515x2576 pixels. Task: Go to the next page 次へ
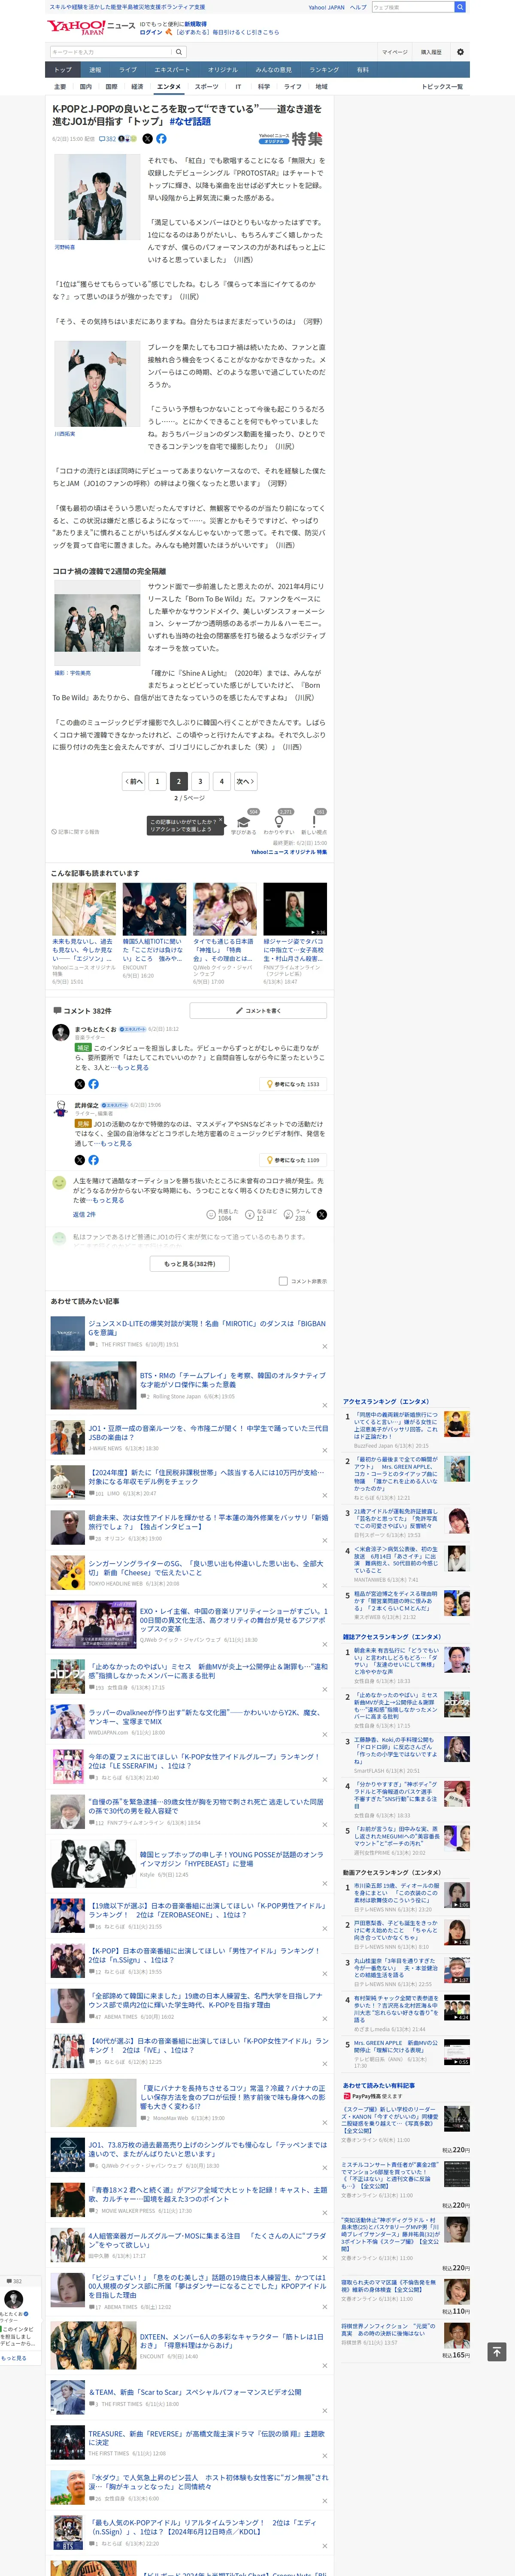click(x=245, y=781)
